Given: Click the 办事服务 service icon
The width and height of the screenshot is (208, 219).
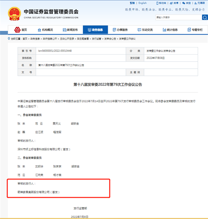Looking at the screenshot, I should point(114,30).
